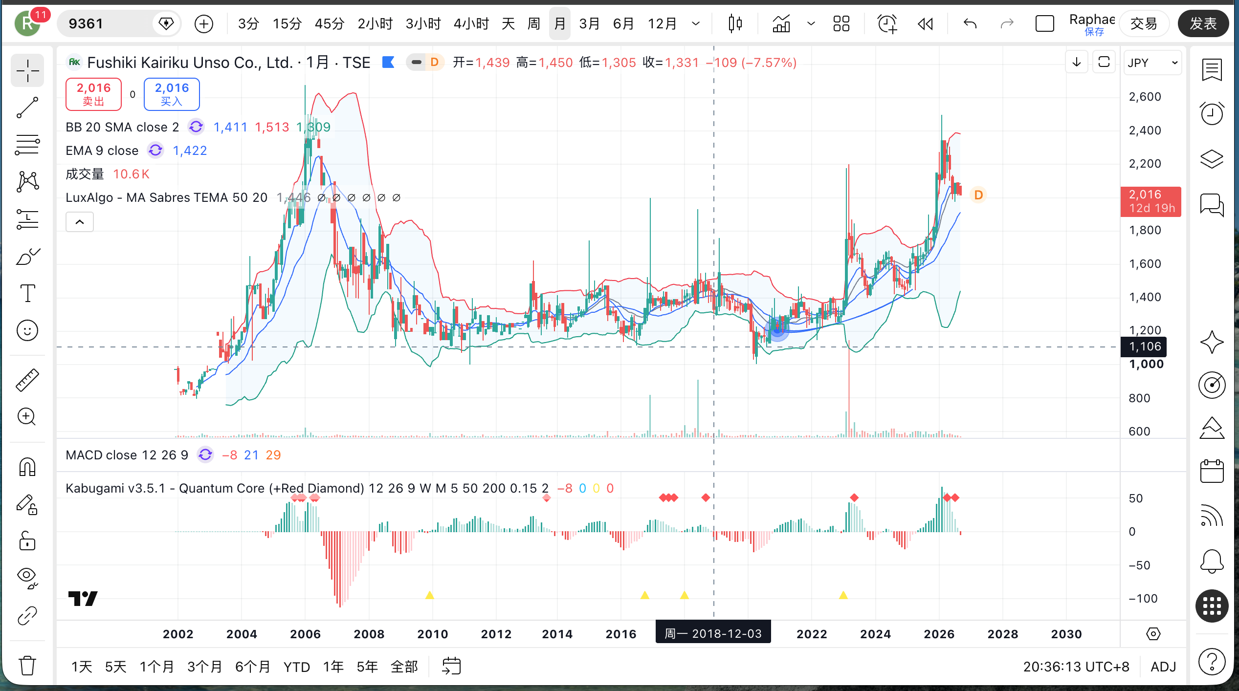Expand the indicator templates chevron
The image size is (1239, 691).
[x=811, y=23]
